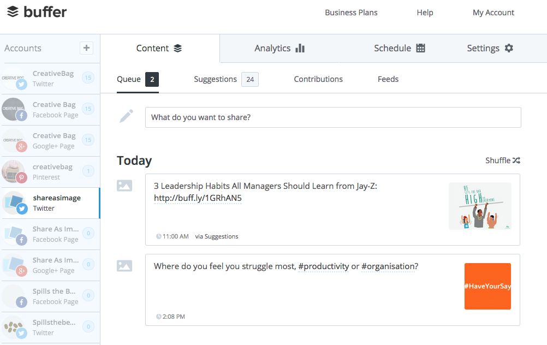Click Spills the B... Facebook avatar
Viewport: 547px width, 345px height.
point(14,296)
